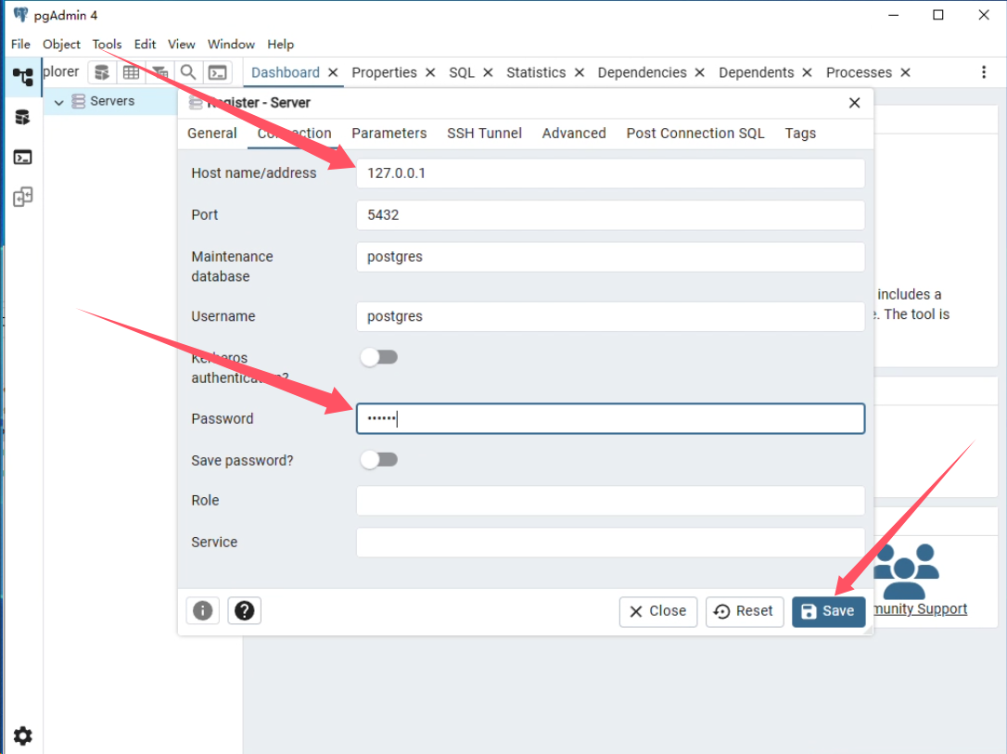The image size is (1007, 754).
Task: Open the Query Tool sidebar database icon
Action: pyautogui.click(x=22, y=118)
